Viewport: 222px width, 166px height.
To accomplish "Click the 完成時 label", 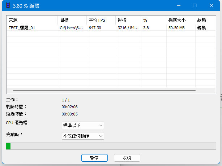I will tap(14, 134).
